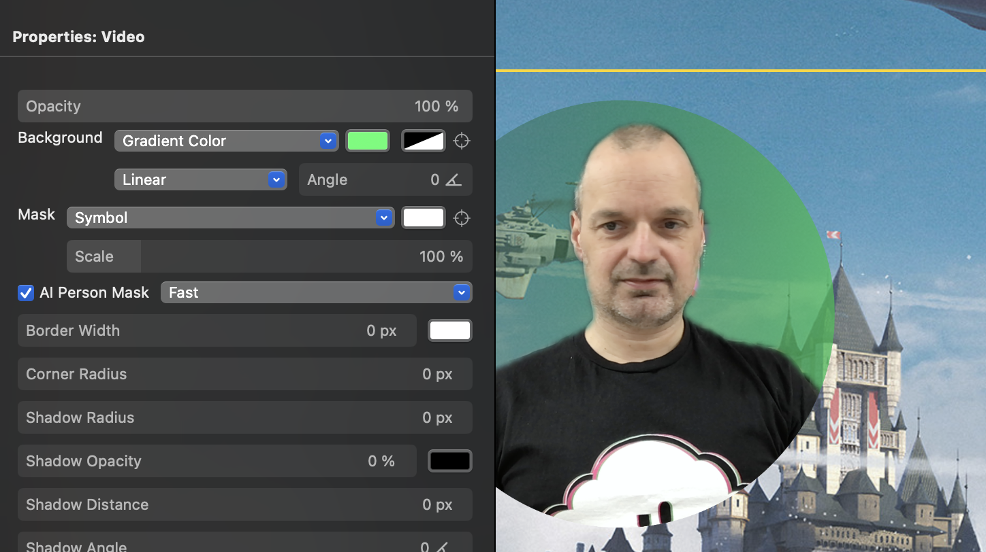This screenshot has height=552, width=986.
Task: Click the Opacity 100 % slider
Action: tap(245, 106)
